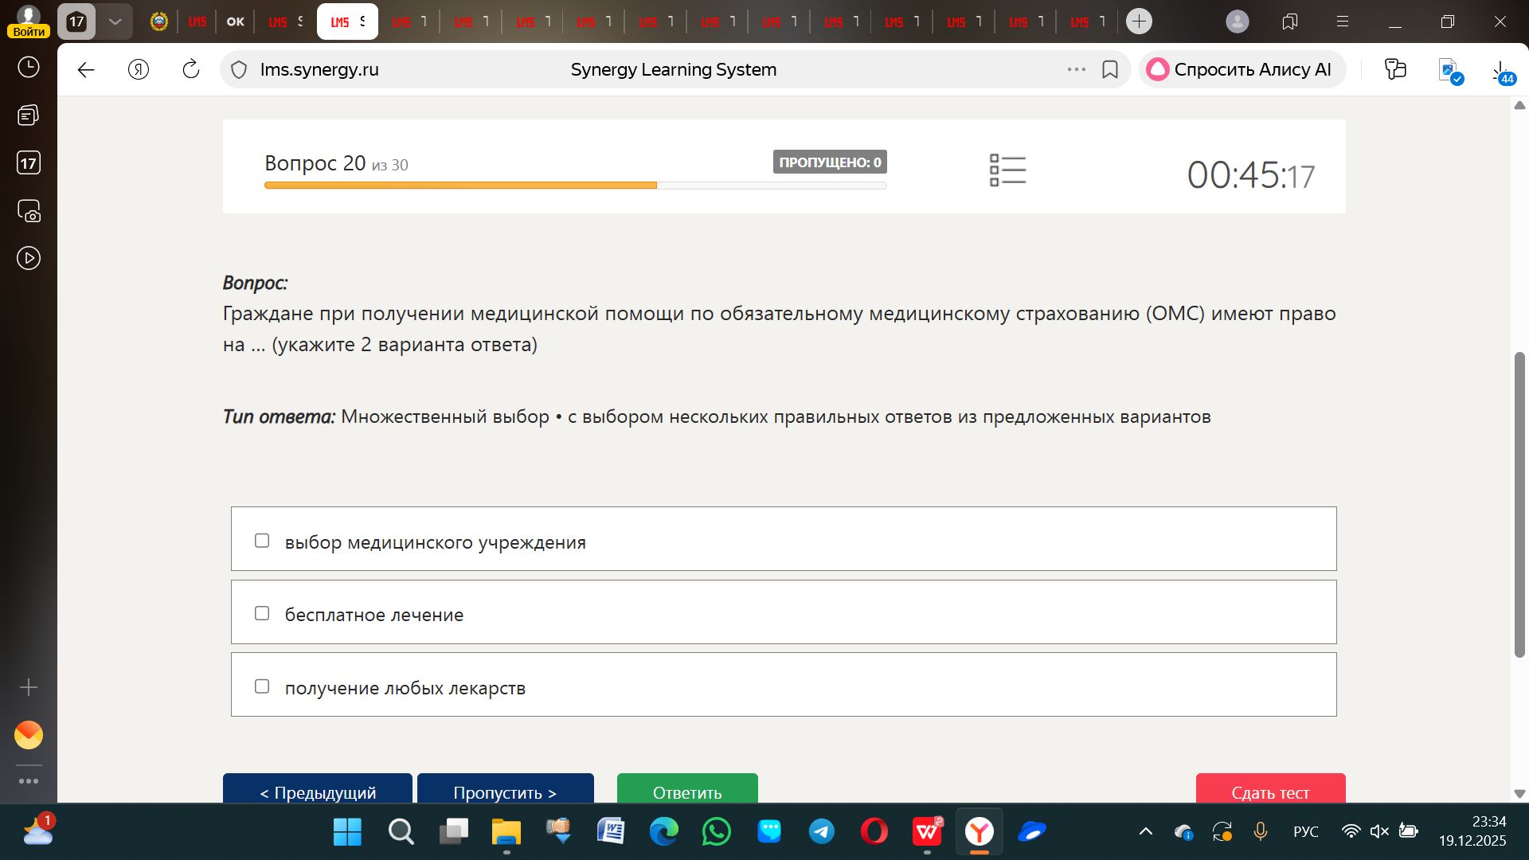Click the screenshot tool icon in sidebar
Viewport: 1529px width, 860px height.
(x=29, y=211)
